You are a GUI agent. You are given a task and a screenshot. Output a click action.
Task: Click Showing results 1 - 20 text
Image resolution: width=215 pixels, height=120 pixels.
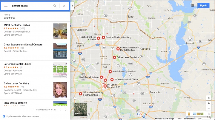tap(46, 110)
